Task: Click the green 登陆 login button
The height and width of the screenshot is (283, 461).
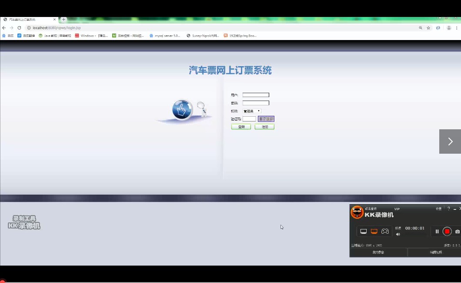Action: [241, 127]
